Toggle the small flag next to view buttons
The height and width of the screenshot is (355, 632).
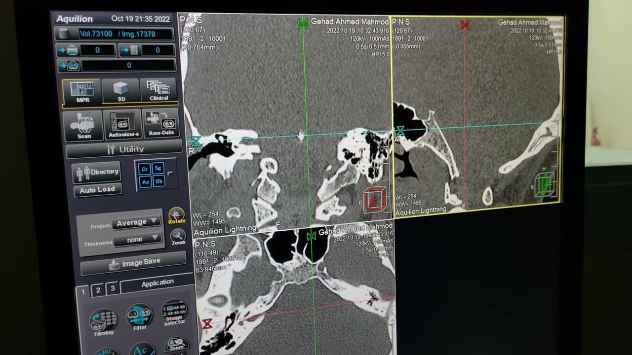pos(170,173)
